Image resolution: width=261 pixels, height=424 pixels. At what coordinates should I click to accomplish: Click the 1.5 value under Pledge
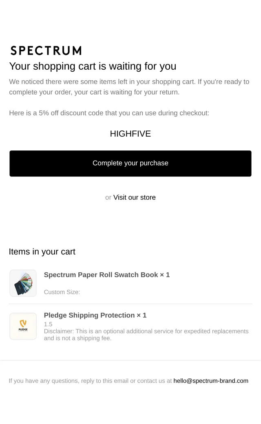(x=48, y=324)
